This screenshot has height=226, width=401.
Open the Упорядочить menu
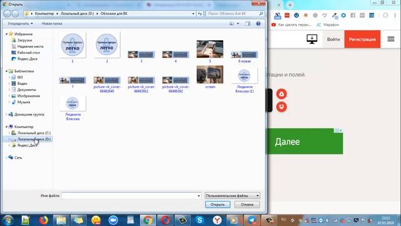pyautogui.click(x=20, y=24)
